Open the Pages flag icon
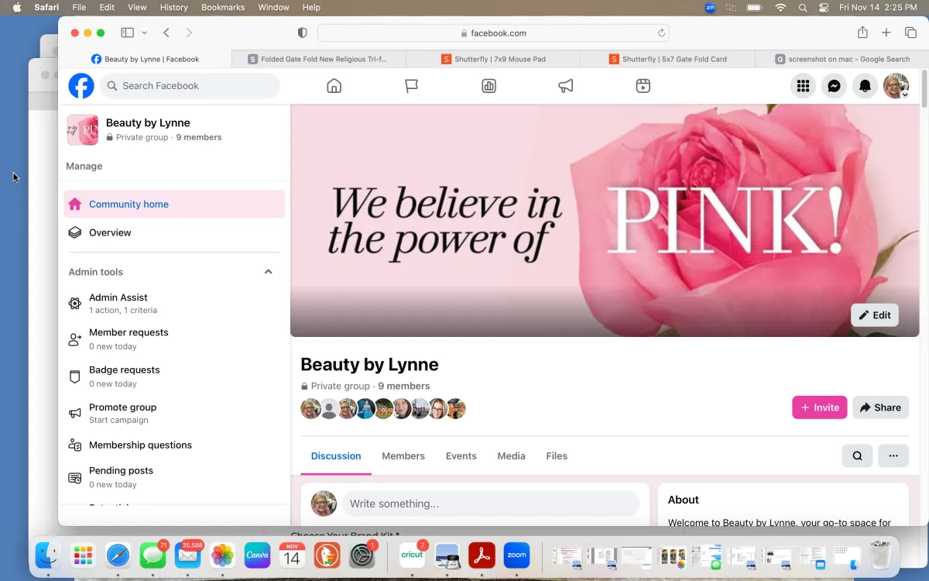Image resolution: width=929 pixels, height=581 pixels. click(x=411, y=86)
